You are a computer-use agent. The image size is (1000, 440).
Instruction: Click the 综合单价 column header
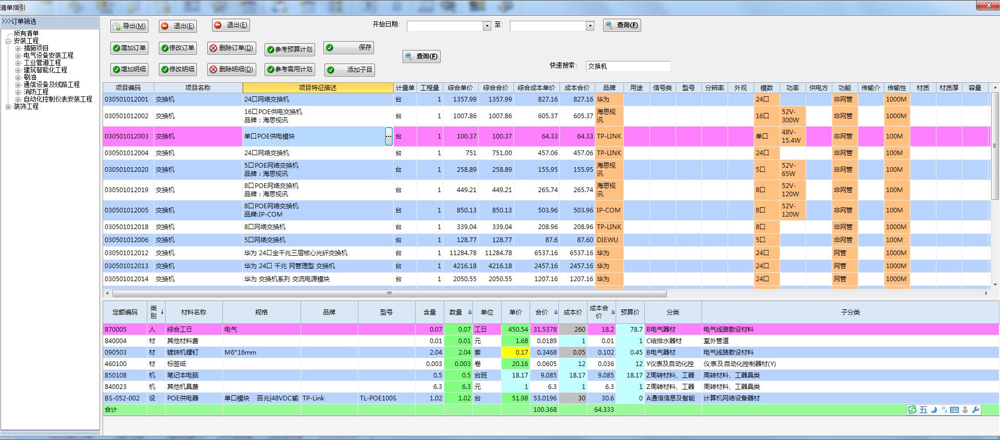[460, 88]
